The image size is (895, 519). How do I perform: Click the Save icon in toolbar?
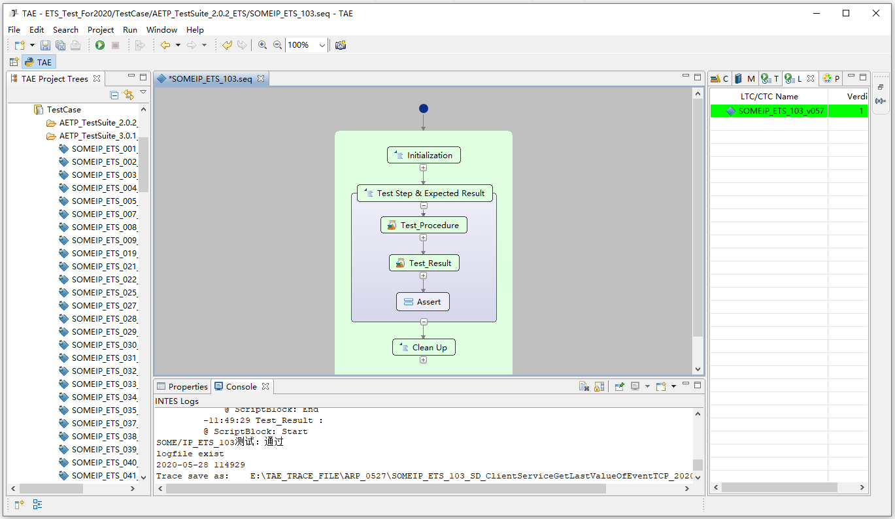click(45, 45)
